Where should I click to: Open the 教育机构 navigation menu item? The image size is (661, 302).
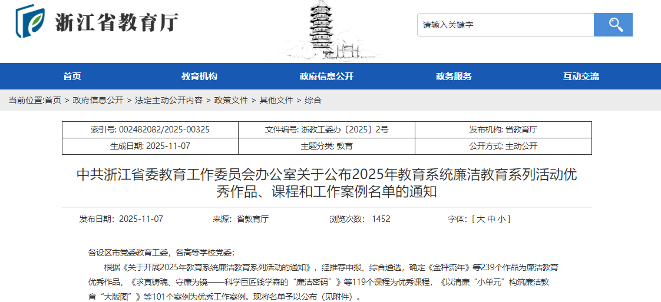[199, 77]
